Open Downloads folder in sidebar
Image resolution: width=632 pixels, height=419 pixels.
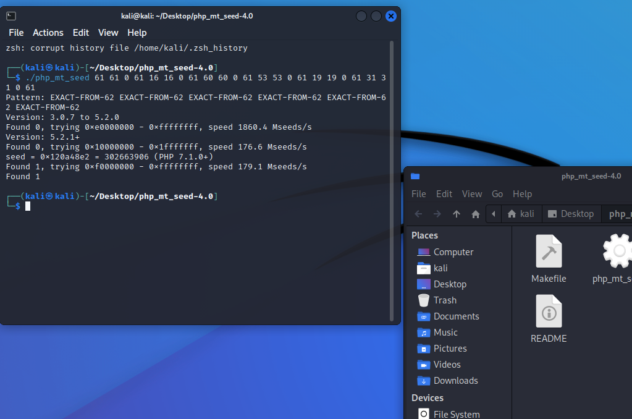tap(455, 381)
